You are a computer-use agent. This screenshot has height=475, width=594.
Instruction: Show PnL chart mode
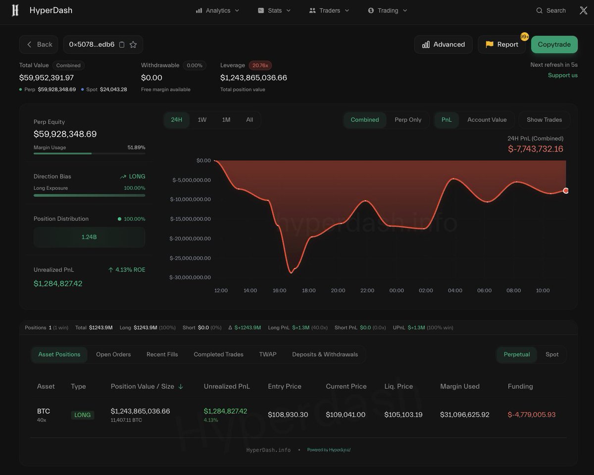446,120
